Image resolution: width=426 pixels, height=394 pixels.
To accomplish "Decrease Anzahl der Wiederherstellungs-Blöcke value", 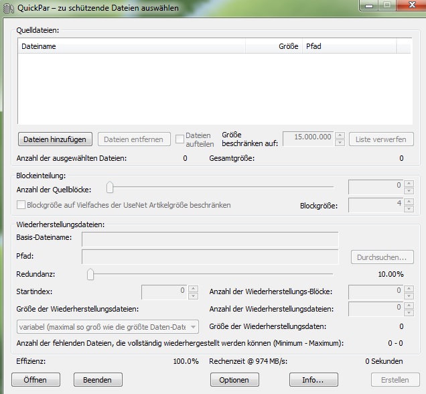I will point(409,296).
